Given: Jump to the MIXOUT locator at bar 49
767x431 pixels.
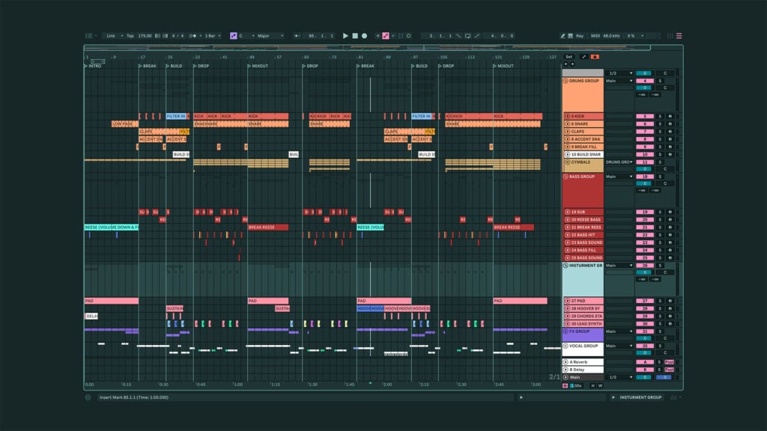Looking at the screenshot, I should click(x=258, y=66).
